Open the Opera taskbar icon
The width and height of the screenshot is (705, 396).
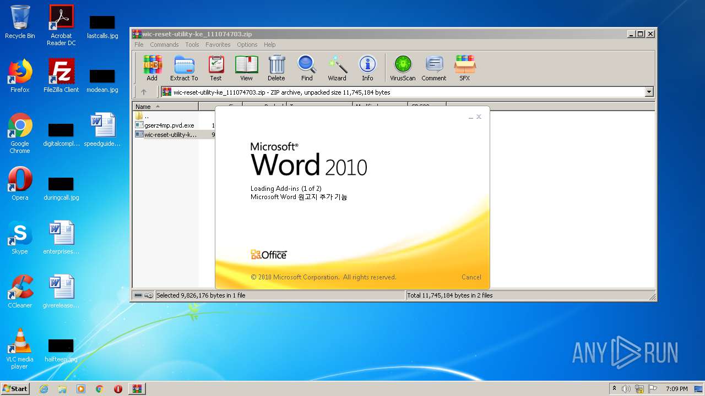pos(118,389)
